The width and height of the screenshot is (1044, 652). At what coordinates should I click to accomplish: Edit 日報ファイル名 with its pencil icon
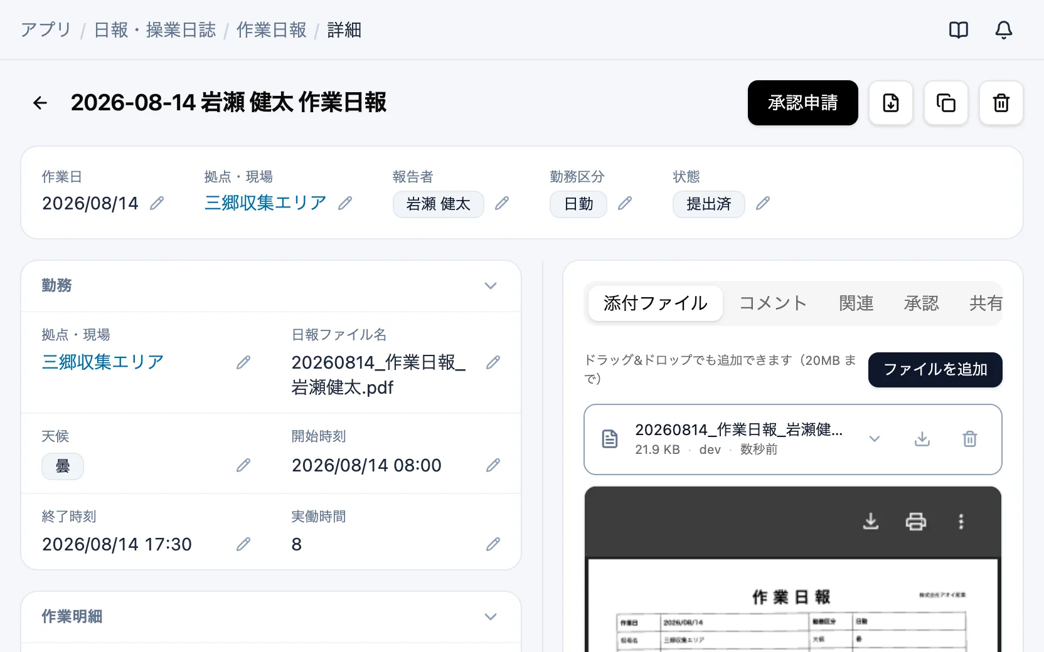[493, 362]
